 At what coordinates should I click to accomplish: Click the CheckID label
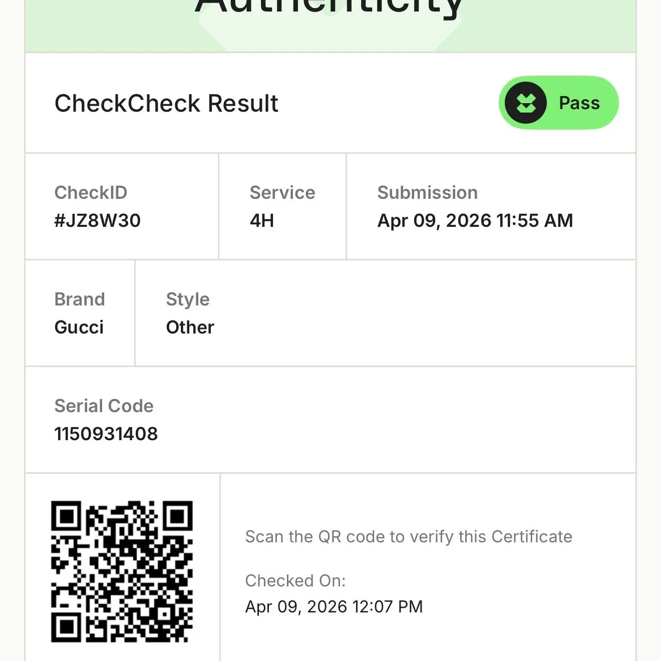91,193
